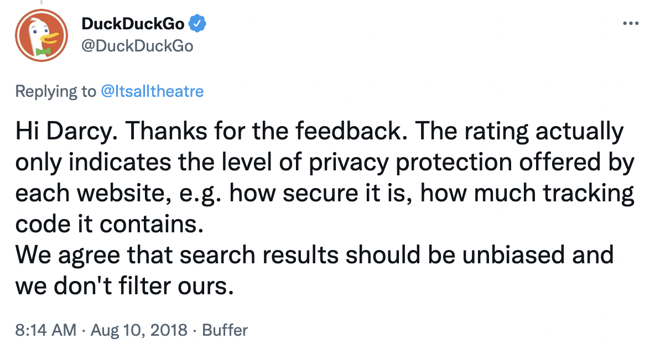This screenshot has width=655, height=354.
Task: Click the "code it contains." line
Action: [x=110, y=224]
